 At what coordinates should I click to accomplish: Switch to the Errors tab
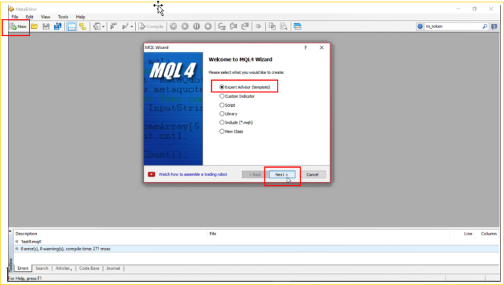point(23,269)
